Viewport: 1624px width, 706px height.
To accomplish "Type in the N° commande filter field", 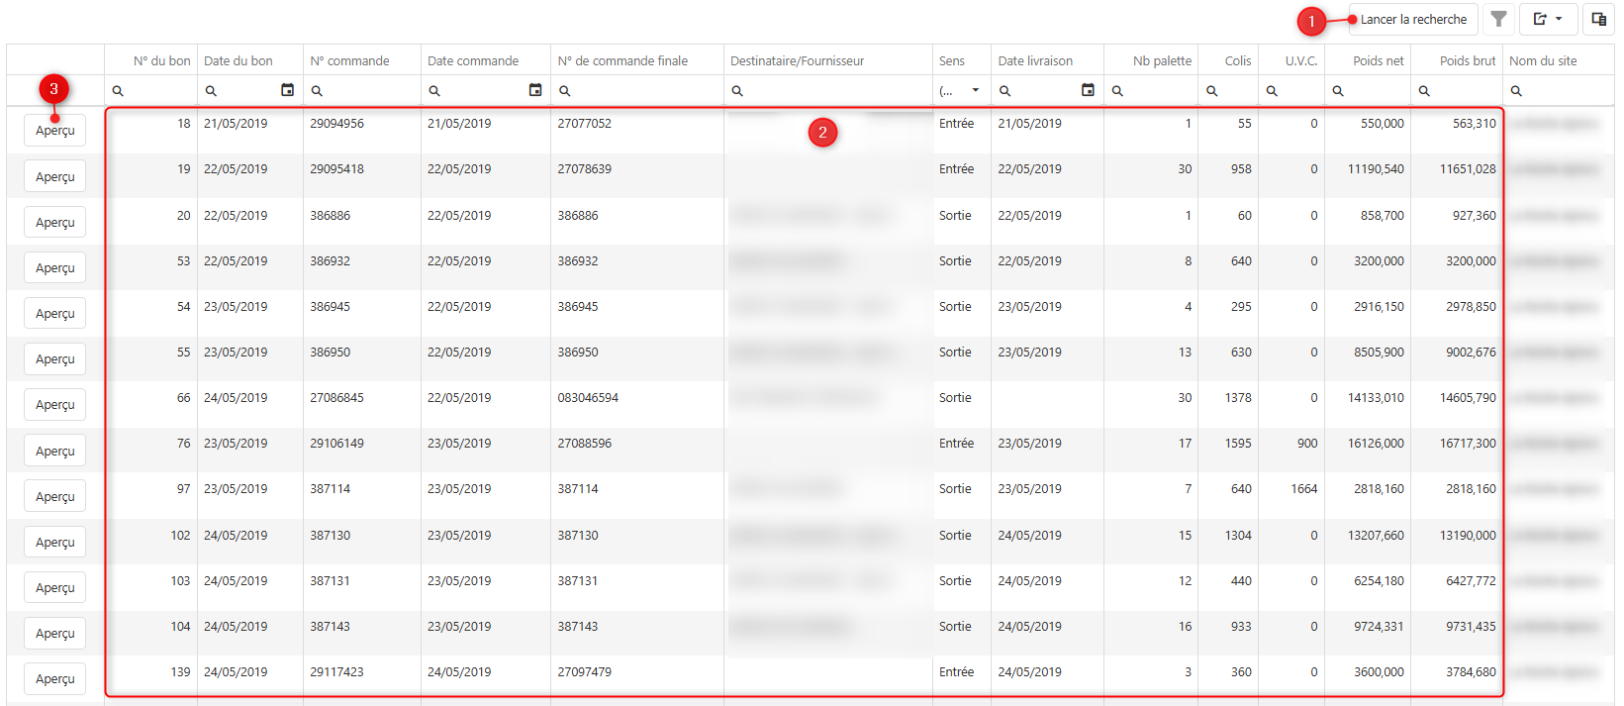I will (x=368, y=91).
